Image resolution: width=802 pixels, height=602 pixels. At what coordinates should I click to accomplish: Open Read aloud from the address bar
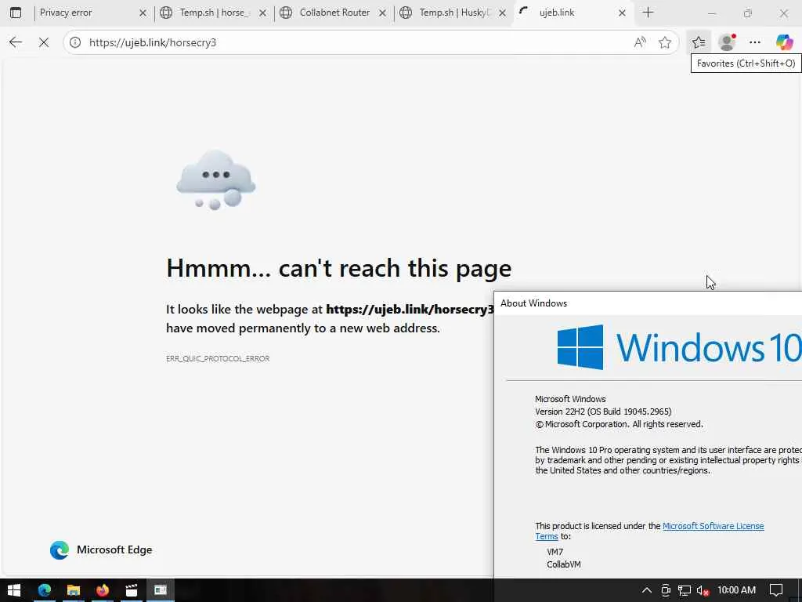pos(640,42)
